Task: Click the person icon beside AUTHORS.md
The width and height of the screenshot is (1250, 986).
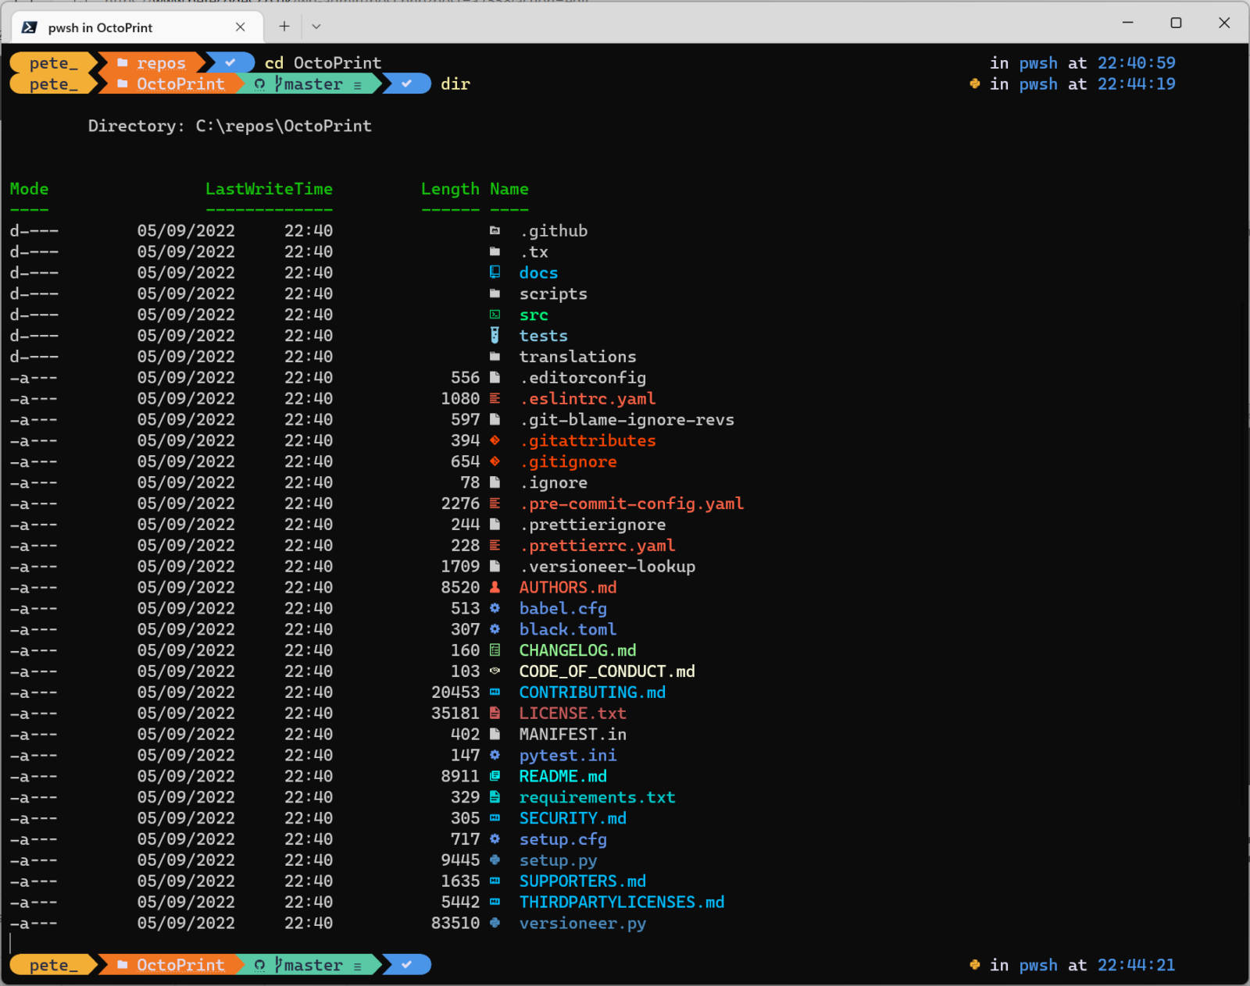Action: pos(495,587)
